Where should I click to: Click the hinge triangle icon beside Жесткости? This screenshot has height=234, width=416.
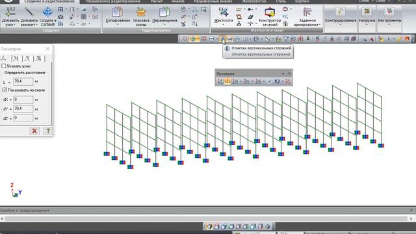pos(239,24)
